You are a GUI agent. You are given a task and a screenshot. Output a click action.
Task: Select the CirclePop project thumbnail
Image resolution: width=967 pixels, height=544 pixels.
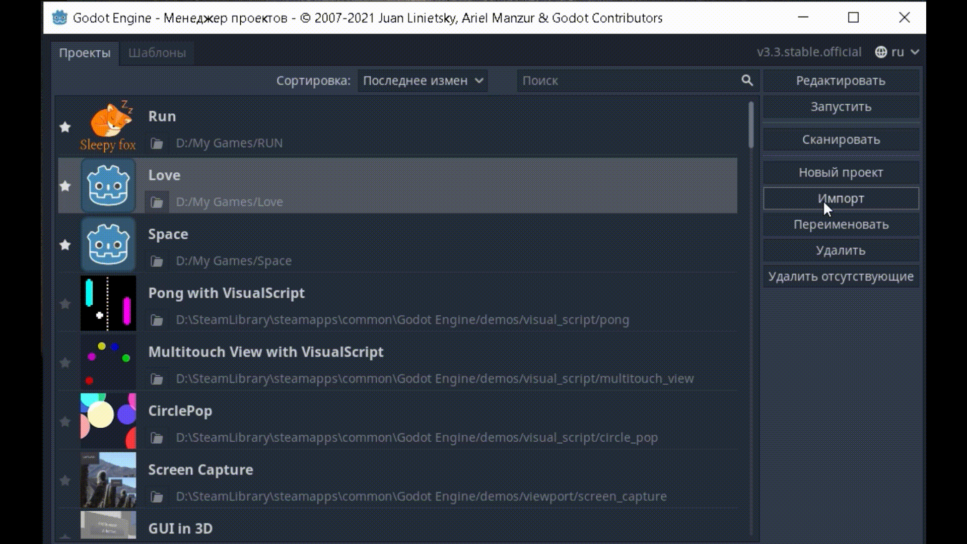click(x=108, y=421)
